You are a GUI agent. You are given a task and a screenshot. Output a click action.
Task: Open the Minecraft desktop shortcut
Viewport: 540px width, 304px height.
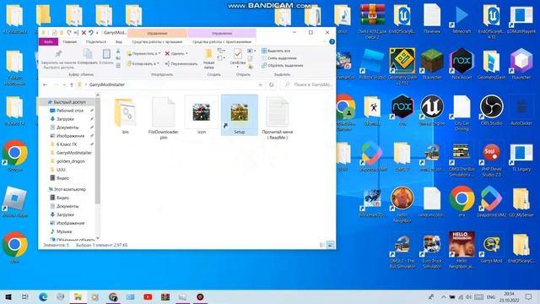462,19
